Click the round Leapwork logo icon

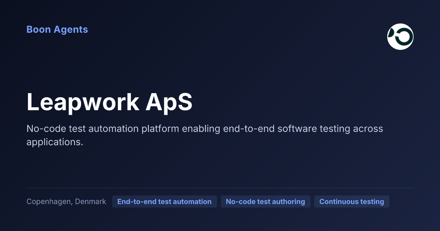pos(400,36)
